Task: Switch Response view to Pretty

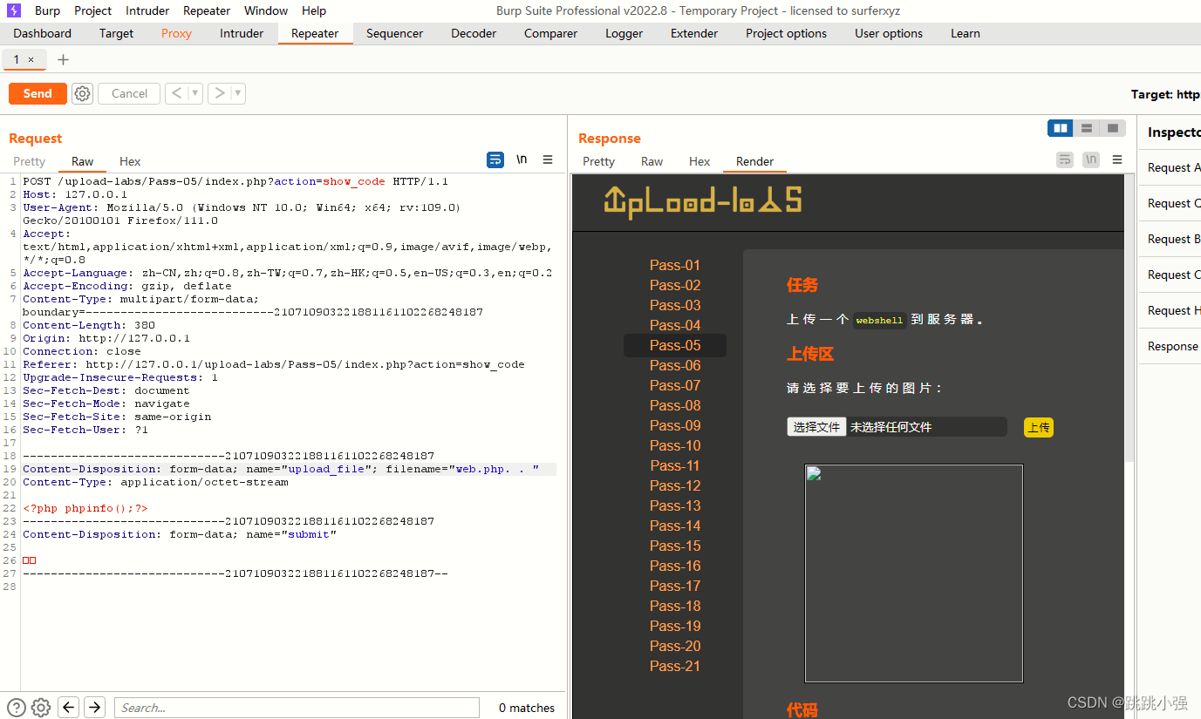Action: (598, 161)
